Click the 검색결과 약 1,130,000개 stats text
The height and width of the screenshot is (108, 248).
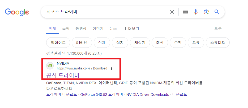point(74,53)
